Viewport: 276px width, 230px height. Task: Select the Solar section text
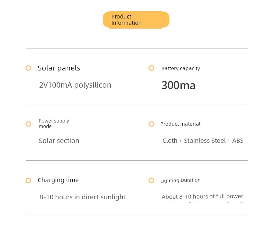(59, 141)
